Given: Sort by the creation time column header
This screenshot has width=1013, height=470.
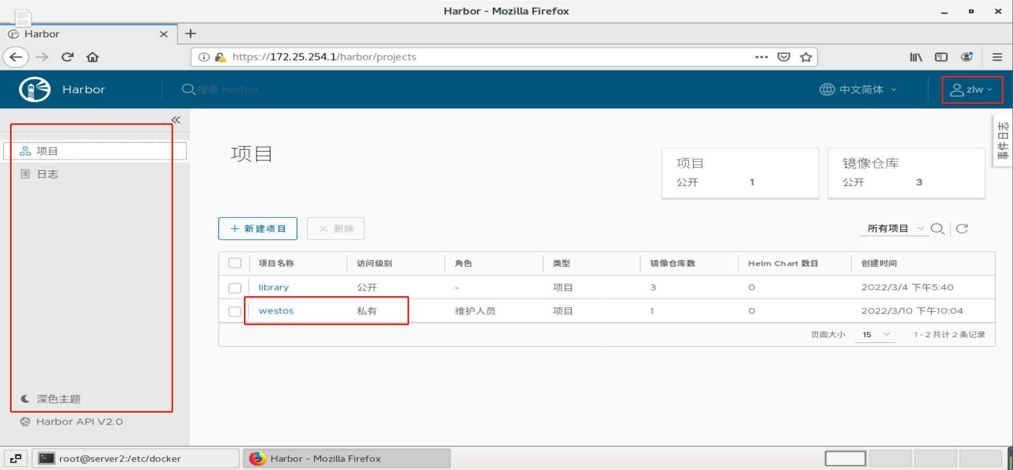Looking at the screenshot, I should point(879,263).
